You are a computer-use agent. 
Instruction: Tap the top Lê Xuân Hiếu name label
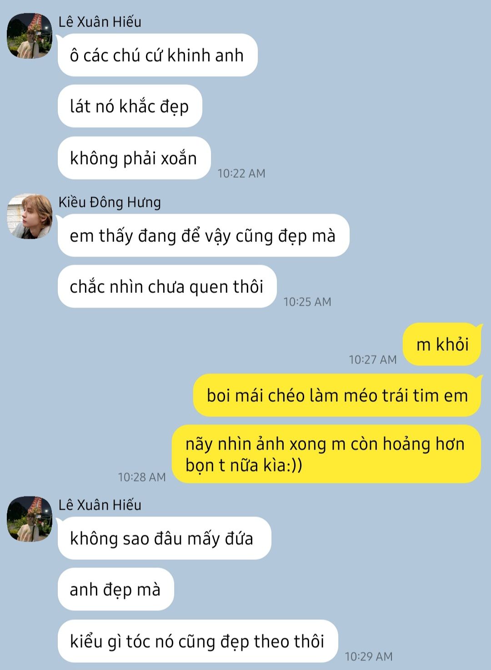[100, 21]
